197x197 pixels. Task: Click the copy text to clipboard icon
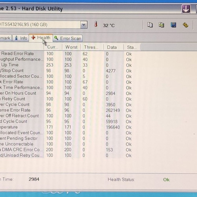click(x=150, y=25)
